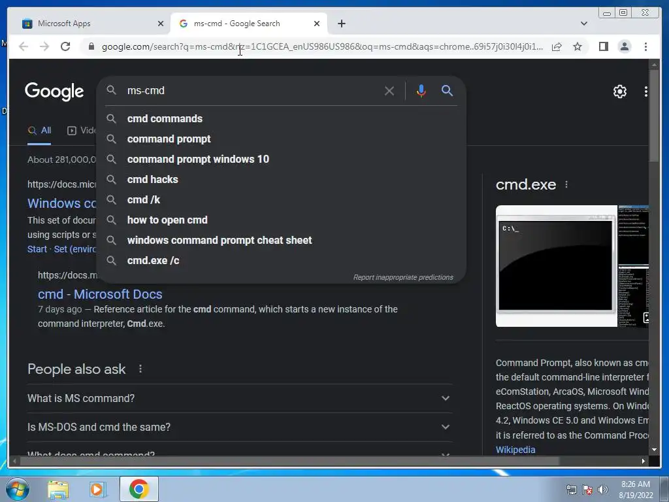Click horizontal scrollbar right arrow
Viewport: 669px width, 502px height.
coord(643,461)
